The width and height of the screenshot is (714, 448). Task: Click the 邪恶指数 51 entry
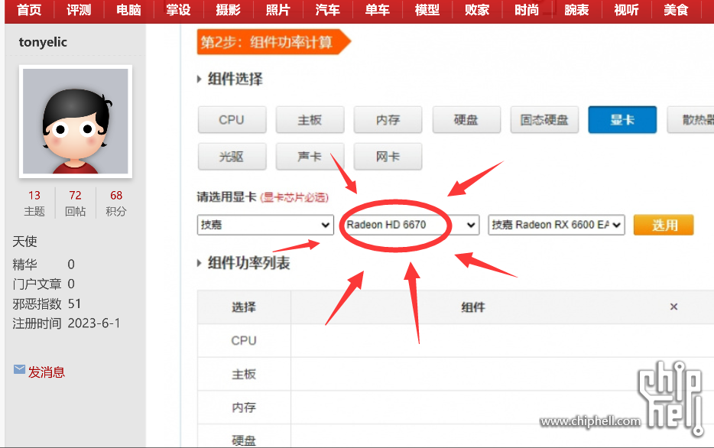click(47, 304)
